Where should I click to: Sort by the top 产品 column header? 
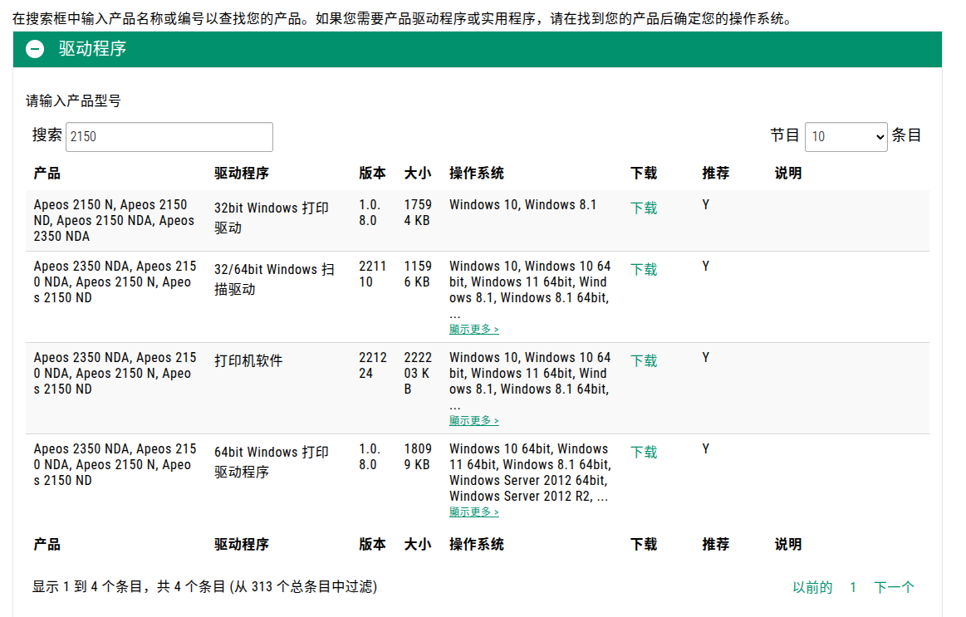[x=47, y=174]
